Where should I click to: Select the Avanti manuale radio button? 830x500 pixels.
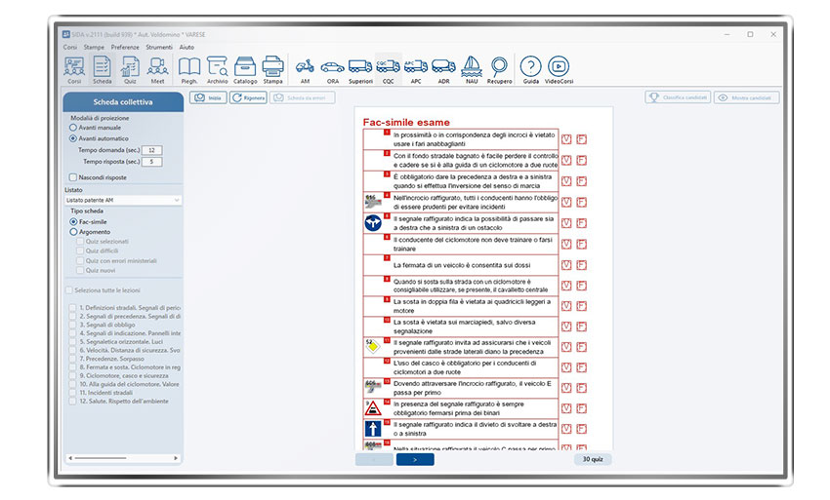[73, 128]
